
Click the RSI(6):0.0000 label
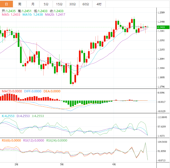point(11,141)
